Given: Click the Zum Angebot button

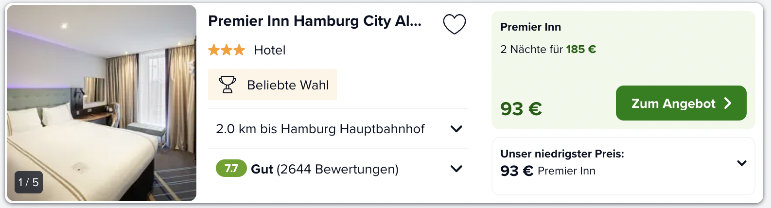Looking at the screenshot, I should point(681,103).
